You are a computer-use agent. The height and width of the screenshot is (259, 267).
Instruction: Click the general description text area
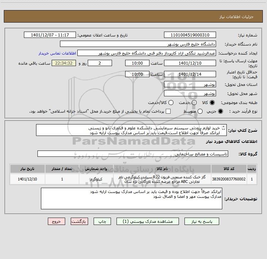[131, 130]
